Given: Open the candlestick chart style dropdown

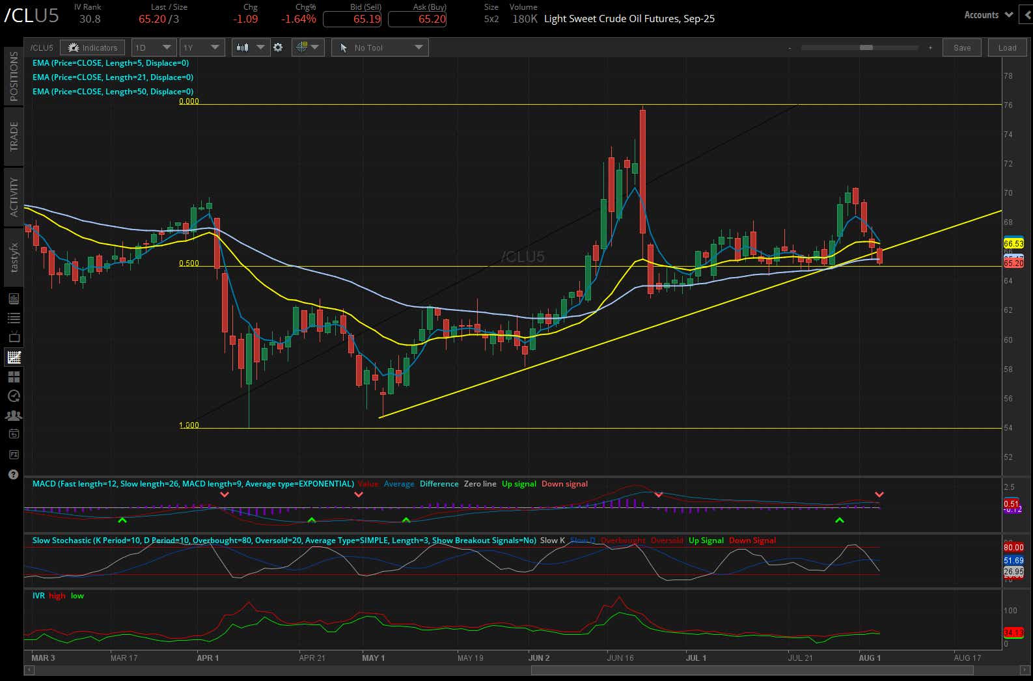Looking at the screenshot, I should tap(251, 47).
